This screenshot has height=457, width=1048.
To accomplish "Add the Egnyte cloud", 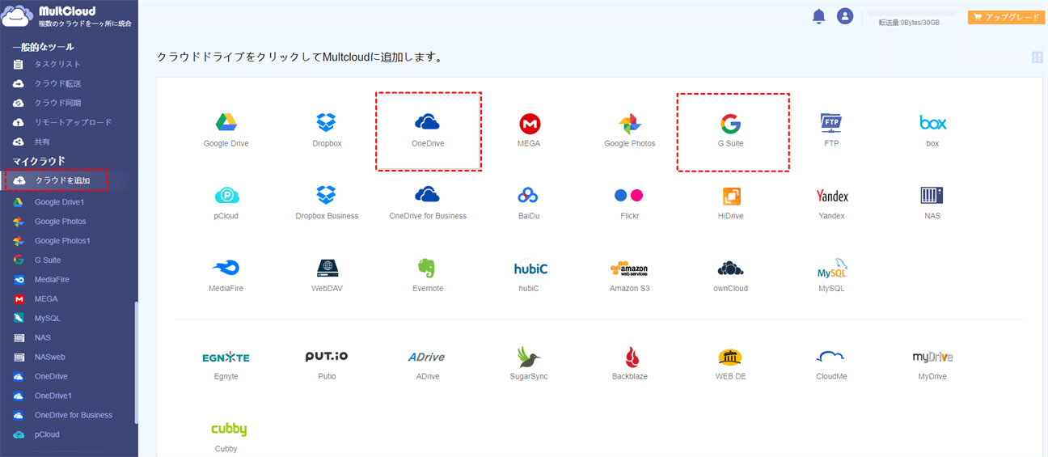I will coord(226,364).
